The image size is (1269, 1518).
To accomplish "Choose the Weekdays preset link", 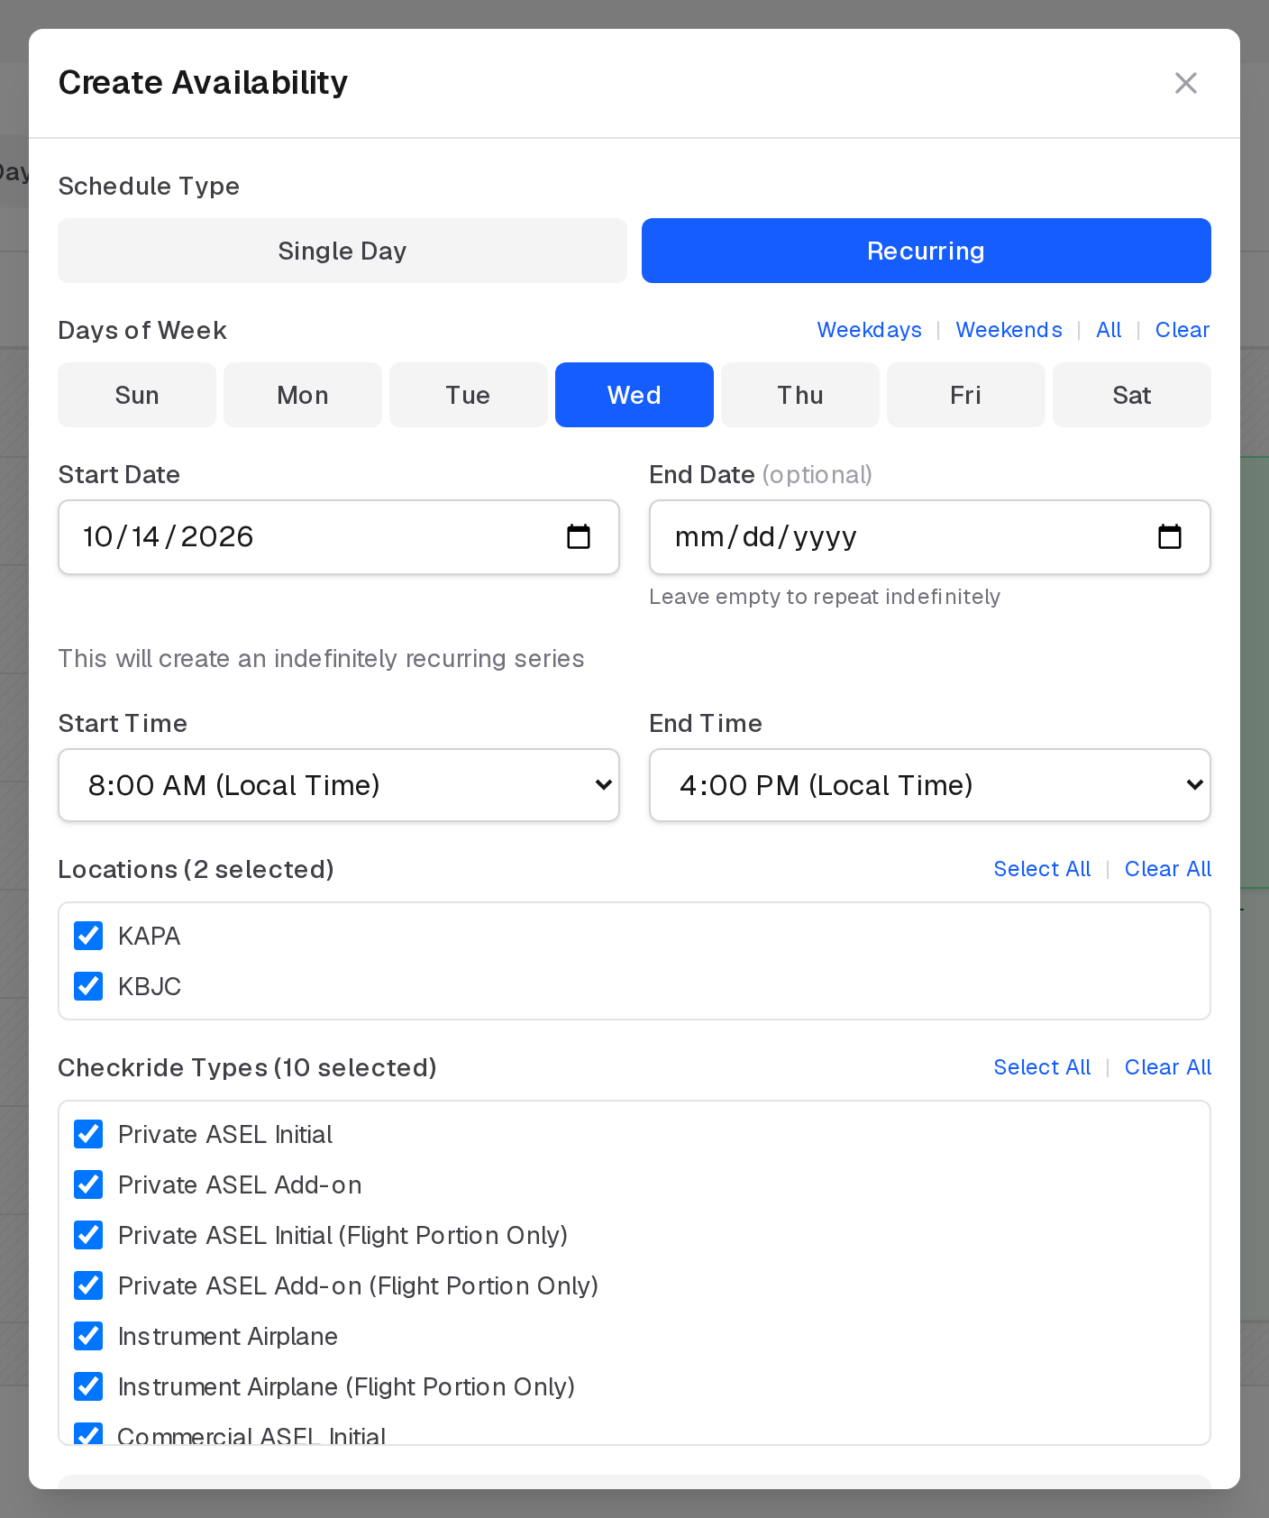I will (869, 330).
